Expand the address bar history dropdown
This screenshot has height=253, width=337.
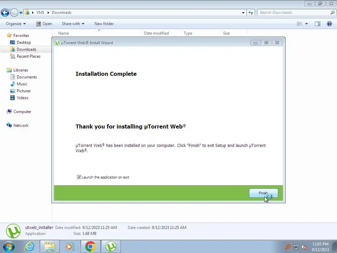tap(243, 13)
